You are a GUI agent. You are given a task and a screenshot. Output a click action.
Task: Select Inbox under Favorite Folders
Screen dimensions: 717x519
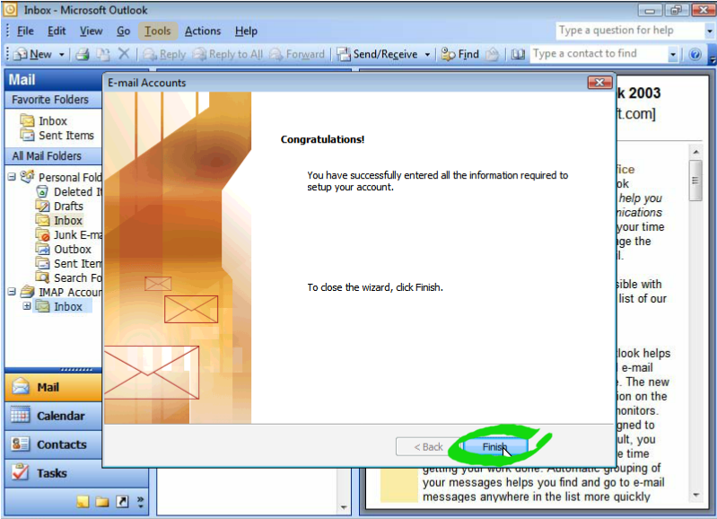click(44, 121)
